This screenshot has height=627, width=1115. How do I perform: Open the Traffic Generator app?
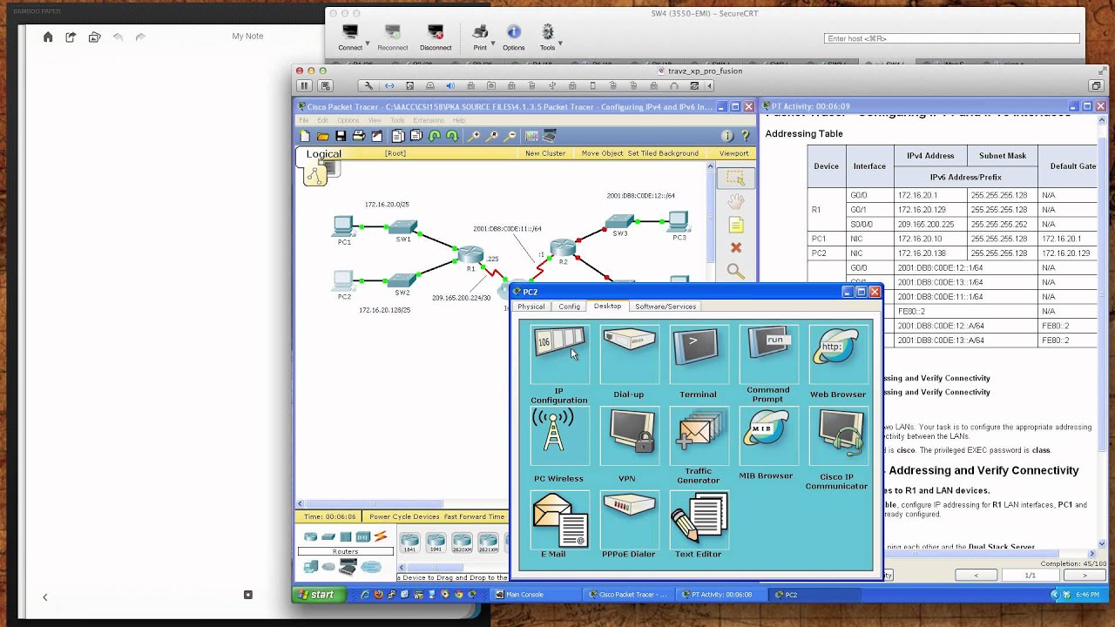(699, 437)
